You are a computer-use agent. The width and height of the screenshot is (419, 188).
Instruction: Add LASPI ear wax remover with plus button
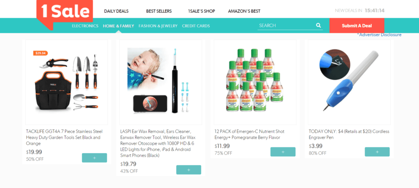tap(189, 170)
